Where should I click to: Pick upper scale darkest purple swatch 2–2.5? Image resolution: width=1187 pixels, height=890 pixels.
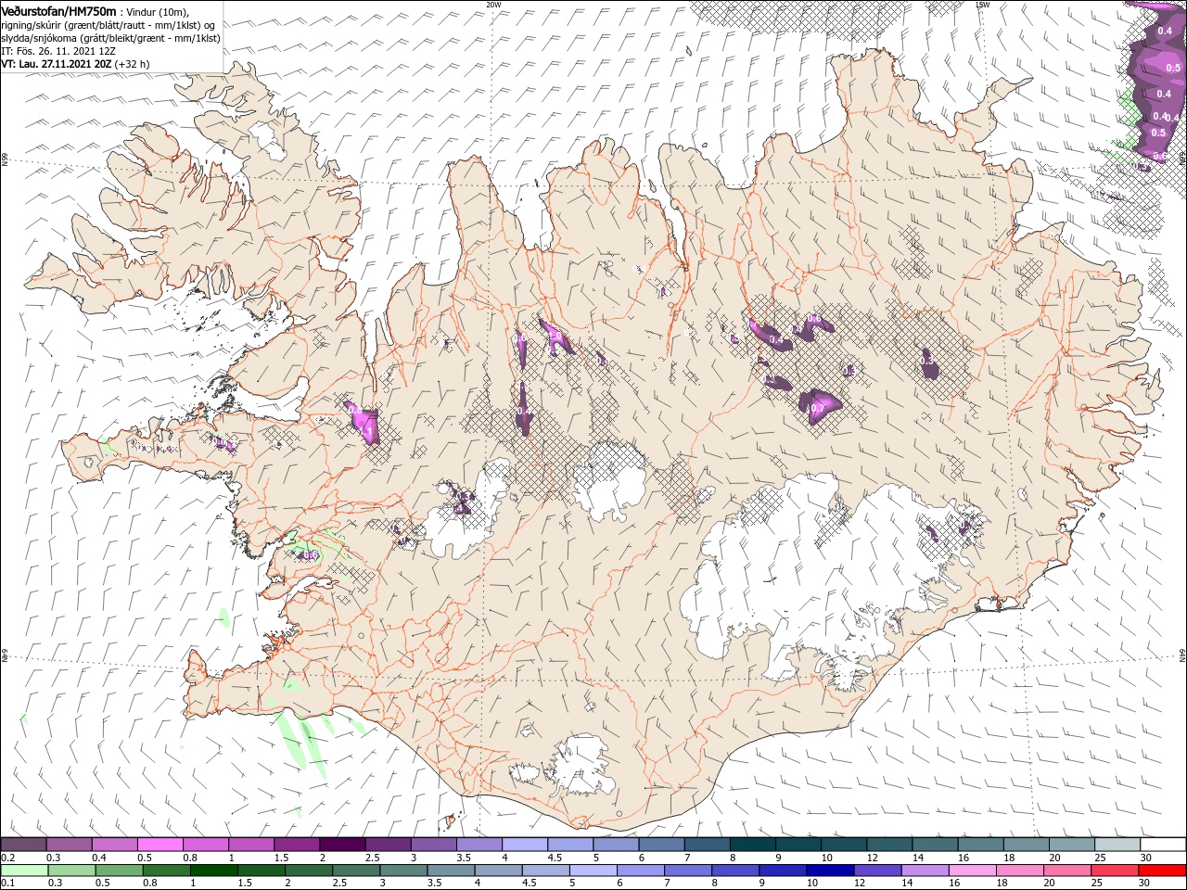(x=342, y=845)
